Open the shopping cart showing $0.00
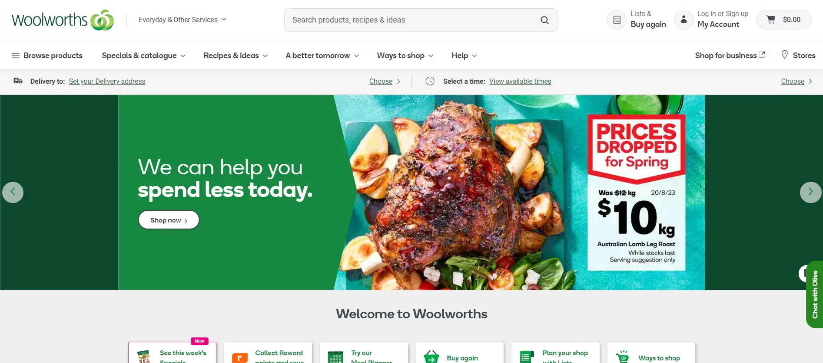Viewport: 823px width, 363px height. pos(783,20)
